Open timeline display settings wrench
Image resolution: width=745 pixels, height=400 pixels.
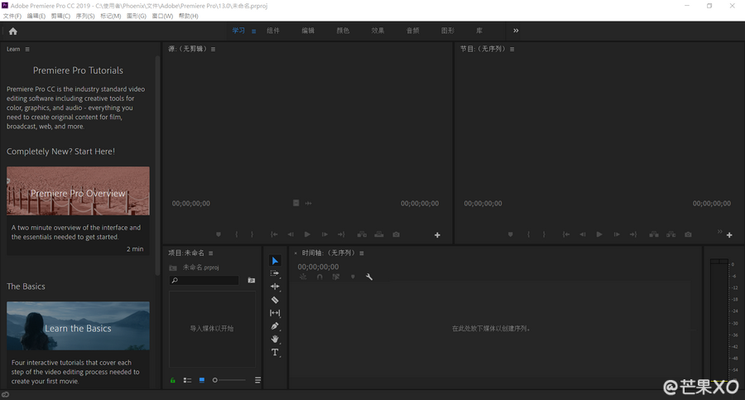coord(369,277)
